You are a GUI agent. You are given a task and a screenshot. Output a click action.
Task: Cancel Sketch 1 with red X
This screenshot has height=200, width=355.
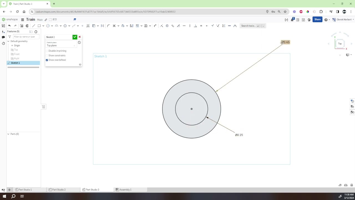point(80,37)
